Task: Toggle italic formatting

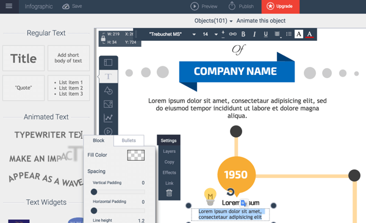Action: pos(254,34)
